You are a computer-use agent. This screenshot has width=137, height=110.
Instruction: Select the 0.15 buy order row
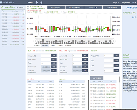coord(72,87)
